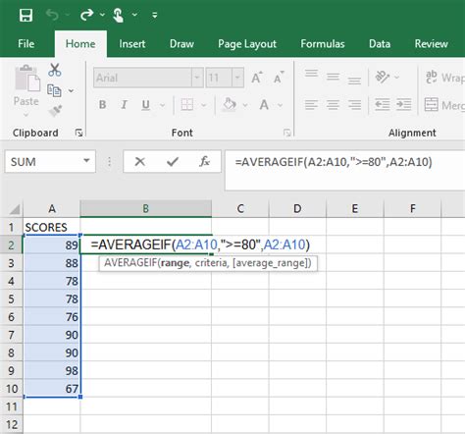Click the Save icon in quick access toolbar

[26, 15]
